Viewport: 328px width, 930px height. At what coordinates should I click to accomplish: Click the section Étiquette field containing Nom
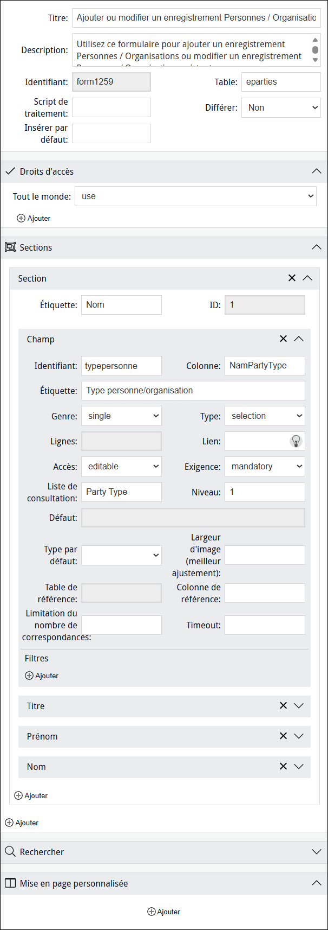[121, 305]
